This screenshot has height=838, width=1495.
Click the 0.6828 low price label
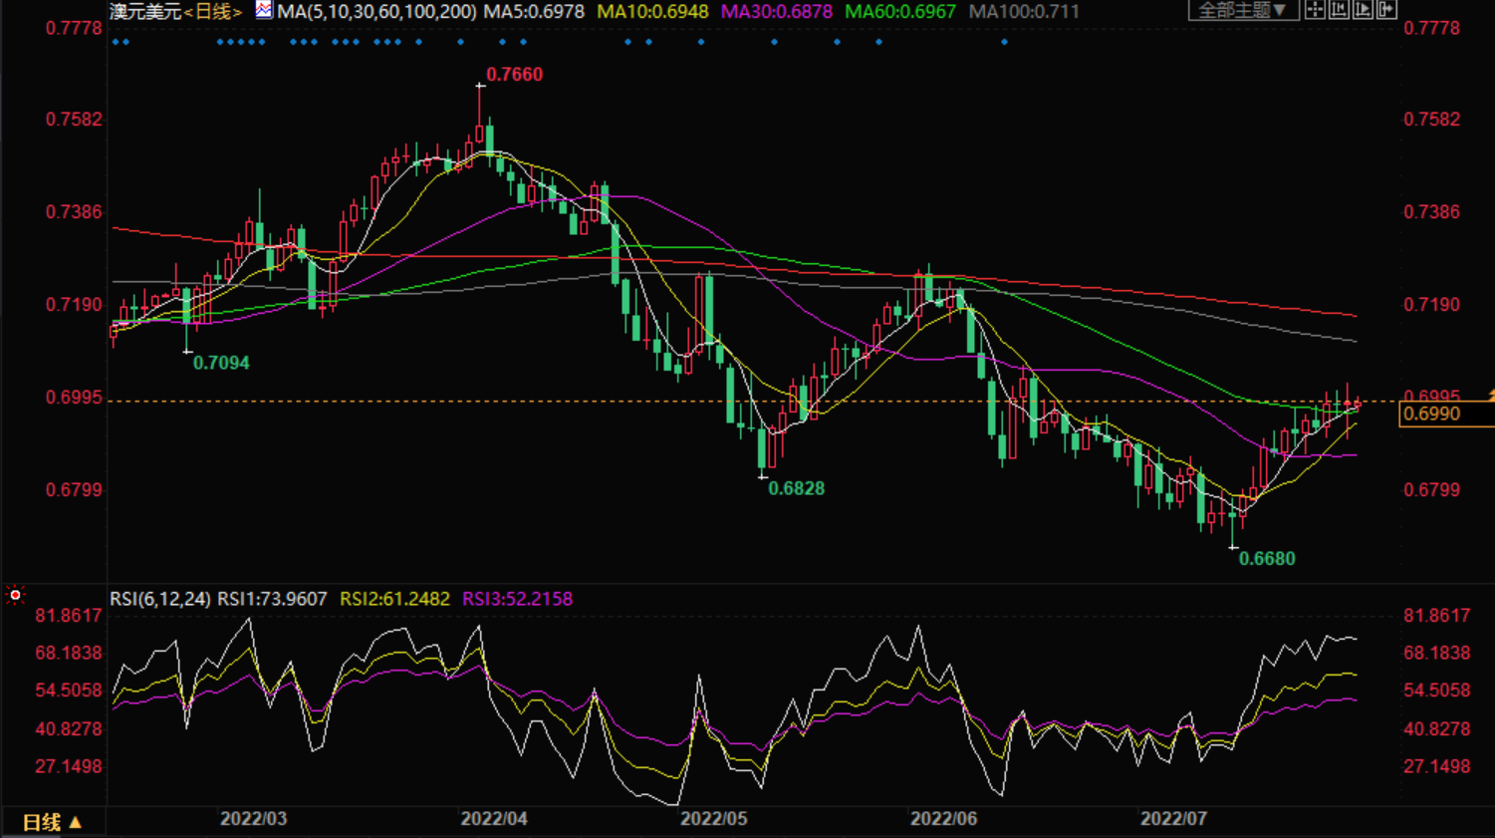[796, 488]
